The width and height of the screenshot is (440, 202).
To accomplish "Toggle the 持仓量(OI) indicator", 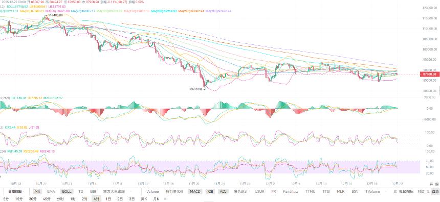I will click(174, 192).
